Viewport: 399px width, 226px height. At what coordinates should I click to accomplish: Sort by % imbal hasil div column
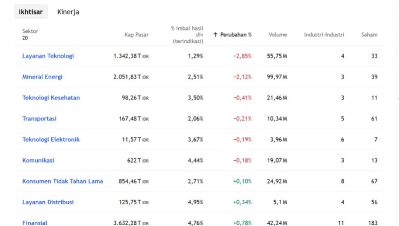(x=187, y=35)
